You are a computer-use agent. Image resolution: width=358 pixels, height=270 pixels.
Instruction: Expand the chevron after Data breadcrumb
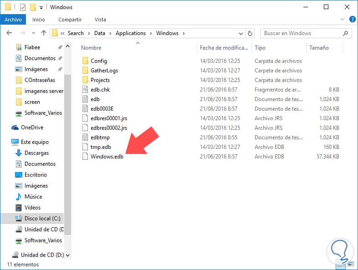click(x=110, y=34)
